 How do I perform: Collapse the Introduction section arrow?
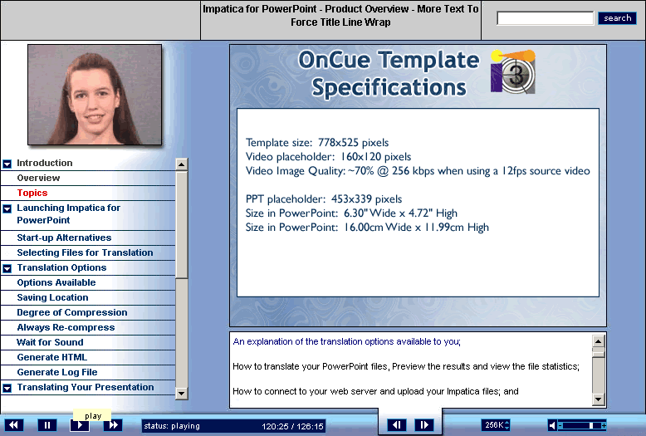coord(7,164)
